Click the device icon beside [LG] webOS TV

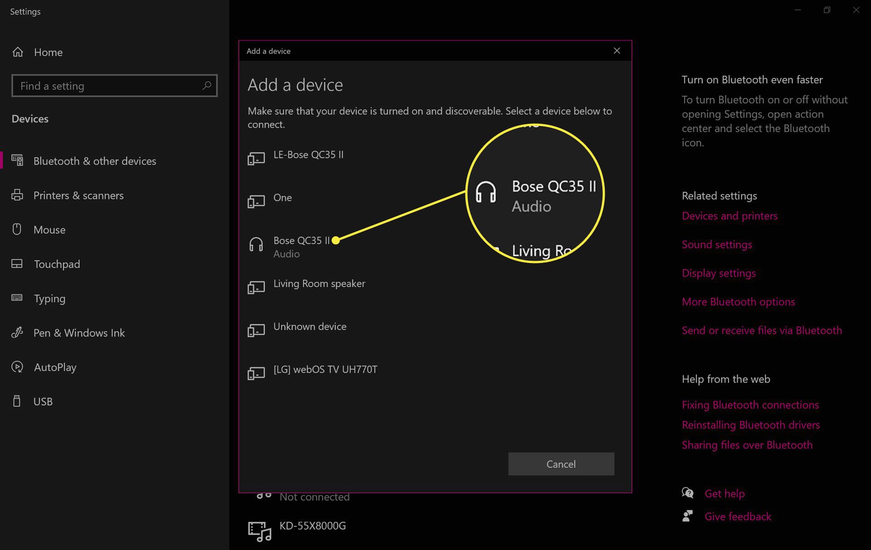click(x=256, y=373)
